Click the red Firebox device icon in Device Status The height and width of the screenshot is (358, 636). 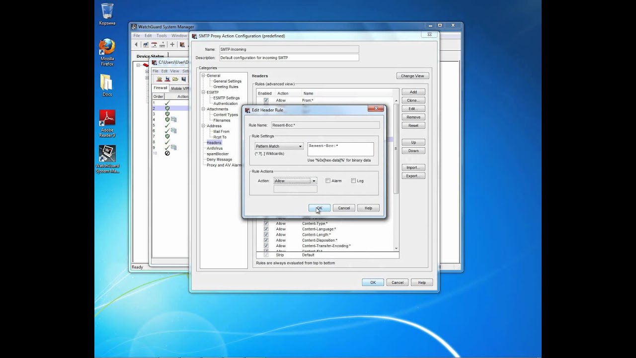pos(146,65)
